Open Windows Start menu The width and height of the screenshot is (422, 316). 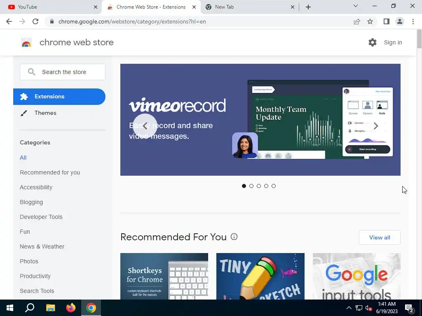click(x=10, y=308)
